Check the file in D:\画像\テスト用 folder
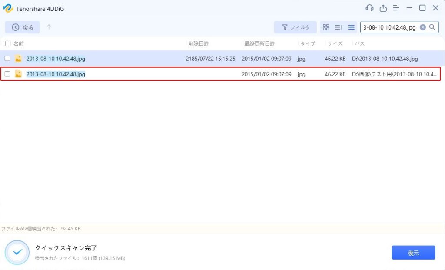Image resolution: width=445 pixels, height=270 pixels. (x=7, y=74)
